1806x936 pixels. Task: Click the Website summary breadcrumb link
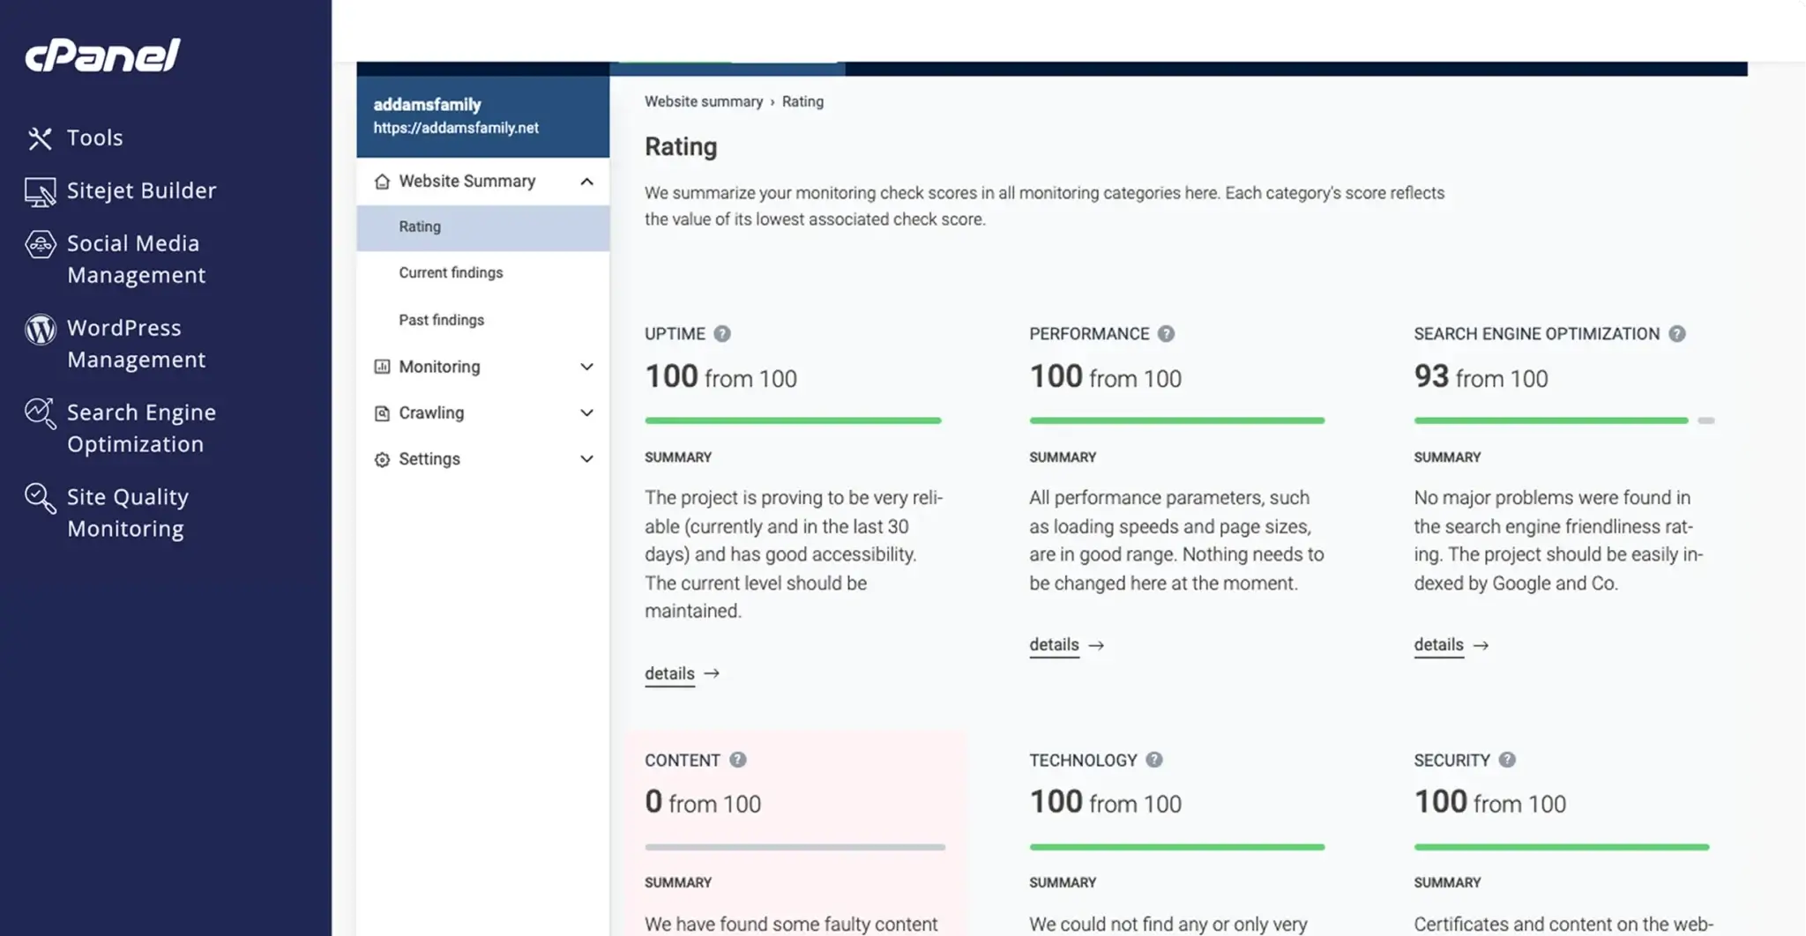pyautogui.click(x=703, y=101)
